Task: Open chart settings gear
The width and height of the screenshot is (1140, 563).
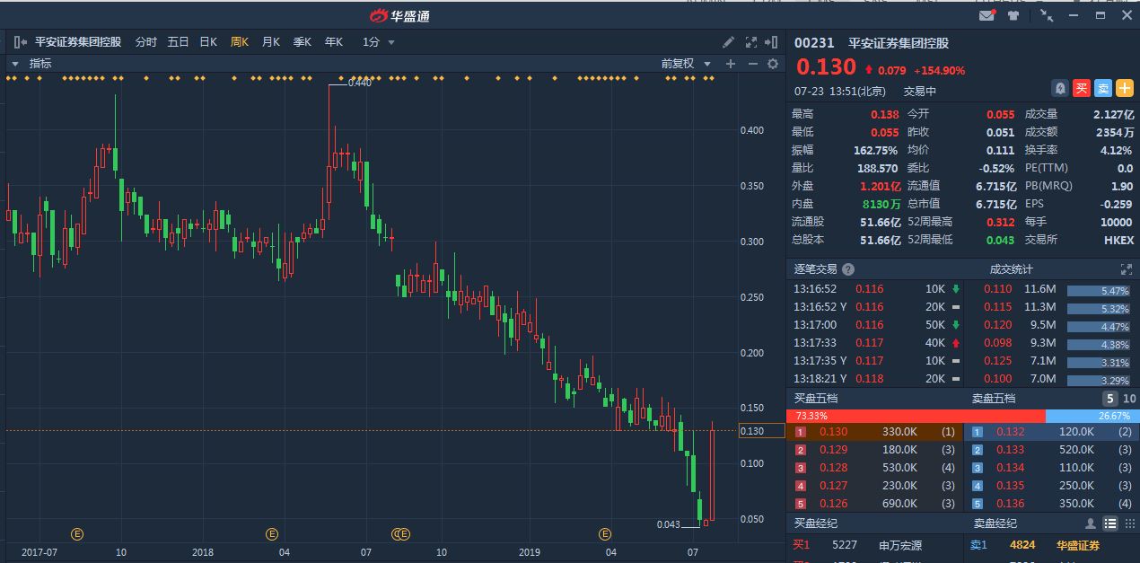Action: [x=772, y=64]
